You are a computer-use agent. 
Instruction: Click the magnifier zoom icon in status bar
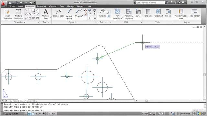tap(163, 114)
